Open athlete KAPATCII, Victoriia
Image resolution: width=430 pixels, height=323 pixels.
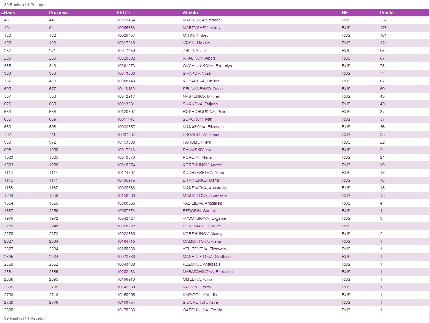200,295
